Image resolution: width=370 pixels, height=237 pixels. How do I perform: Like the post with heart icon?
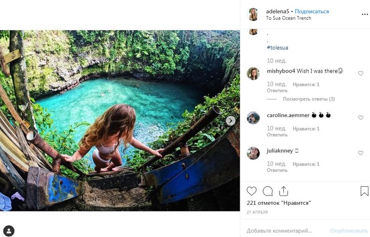251,191
